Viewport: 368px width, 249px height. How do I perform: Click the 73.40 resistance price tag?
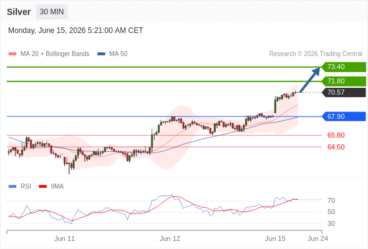click(344, 67)
